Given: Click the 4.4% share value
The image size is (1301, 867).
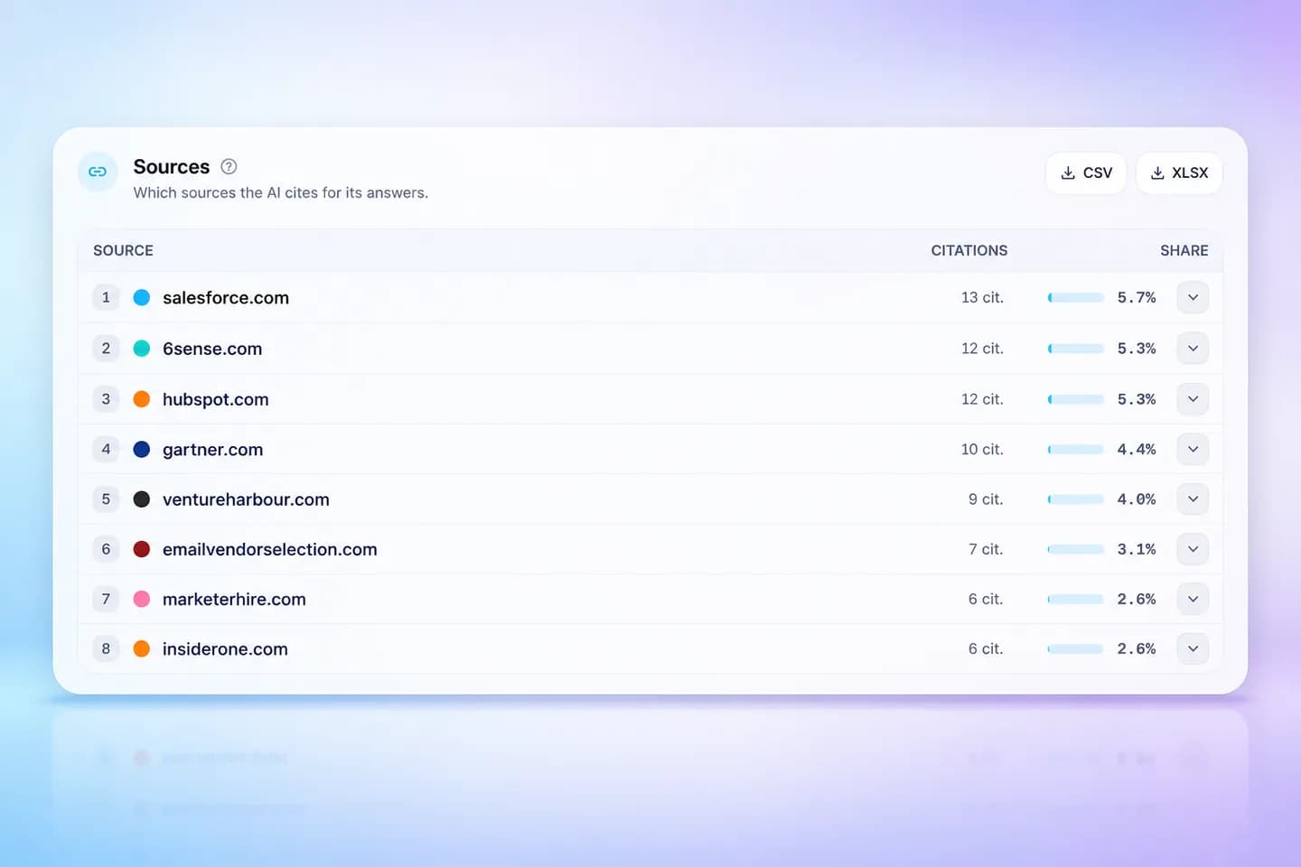Looking at the screenshot, I should pyautogui.click(x=1137, y=449).
